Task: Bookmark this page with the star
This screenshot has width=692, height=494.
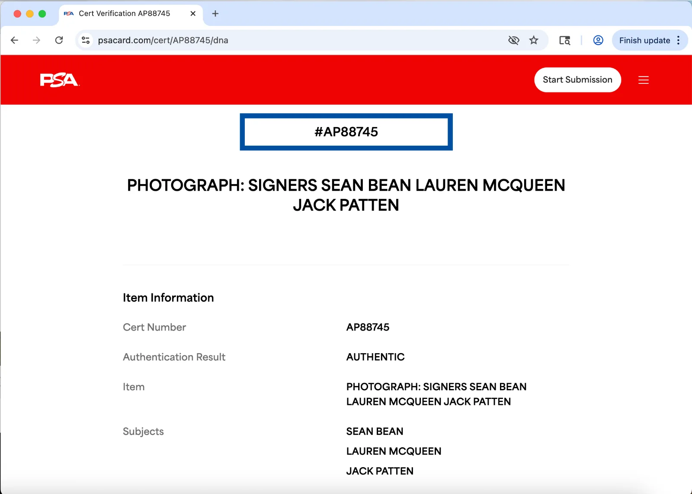Action: point(534,40)
